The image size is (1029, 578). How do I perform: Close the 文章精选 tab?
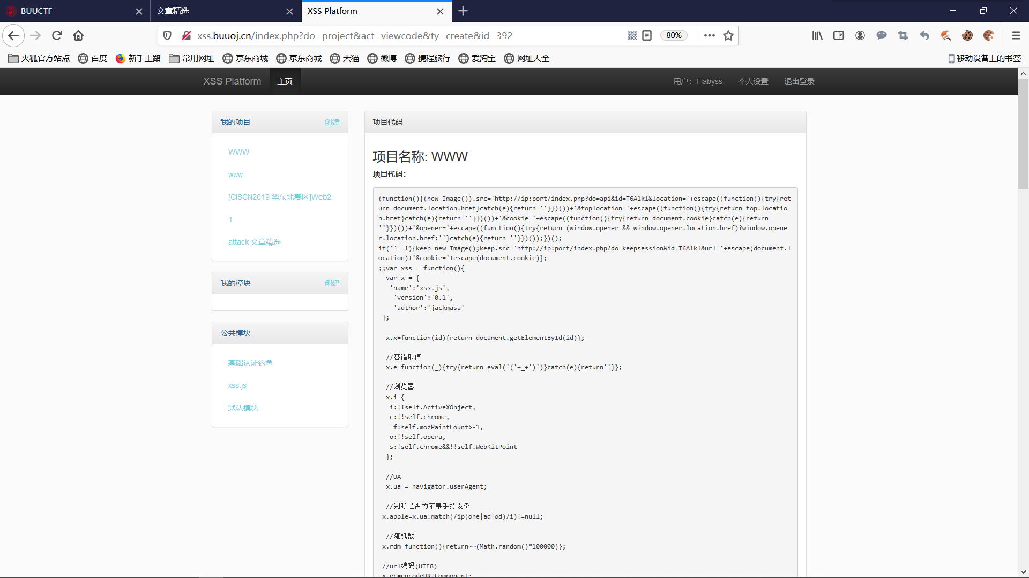click(289, 11)
